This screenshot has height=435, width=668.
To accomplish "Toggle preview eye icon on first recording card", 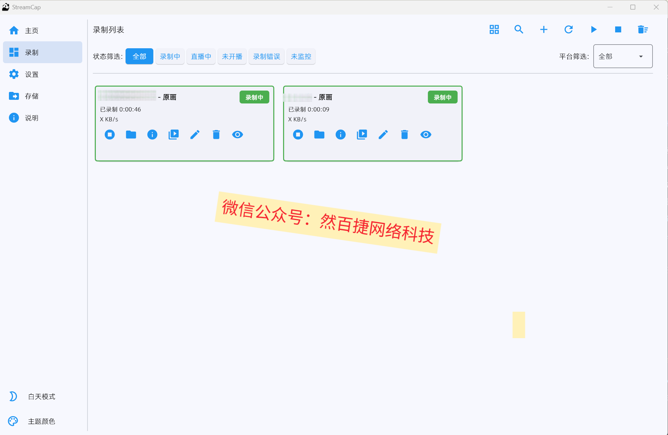I will coord(238,135).
